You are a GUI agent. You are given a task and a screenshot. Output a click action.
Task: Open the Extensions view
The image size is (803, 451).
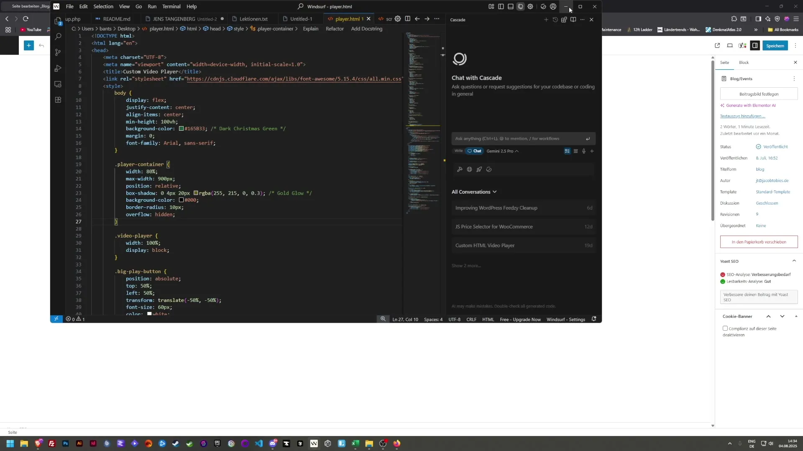[58, 100]
